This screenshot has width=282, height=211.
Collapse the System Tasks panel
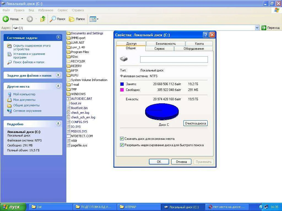(x=58, y=37)
